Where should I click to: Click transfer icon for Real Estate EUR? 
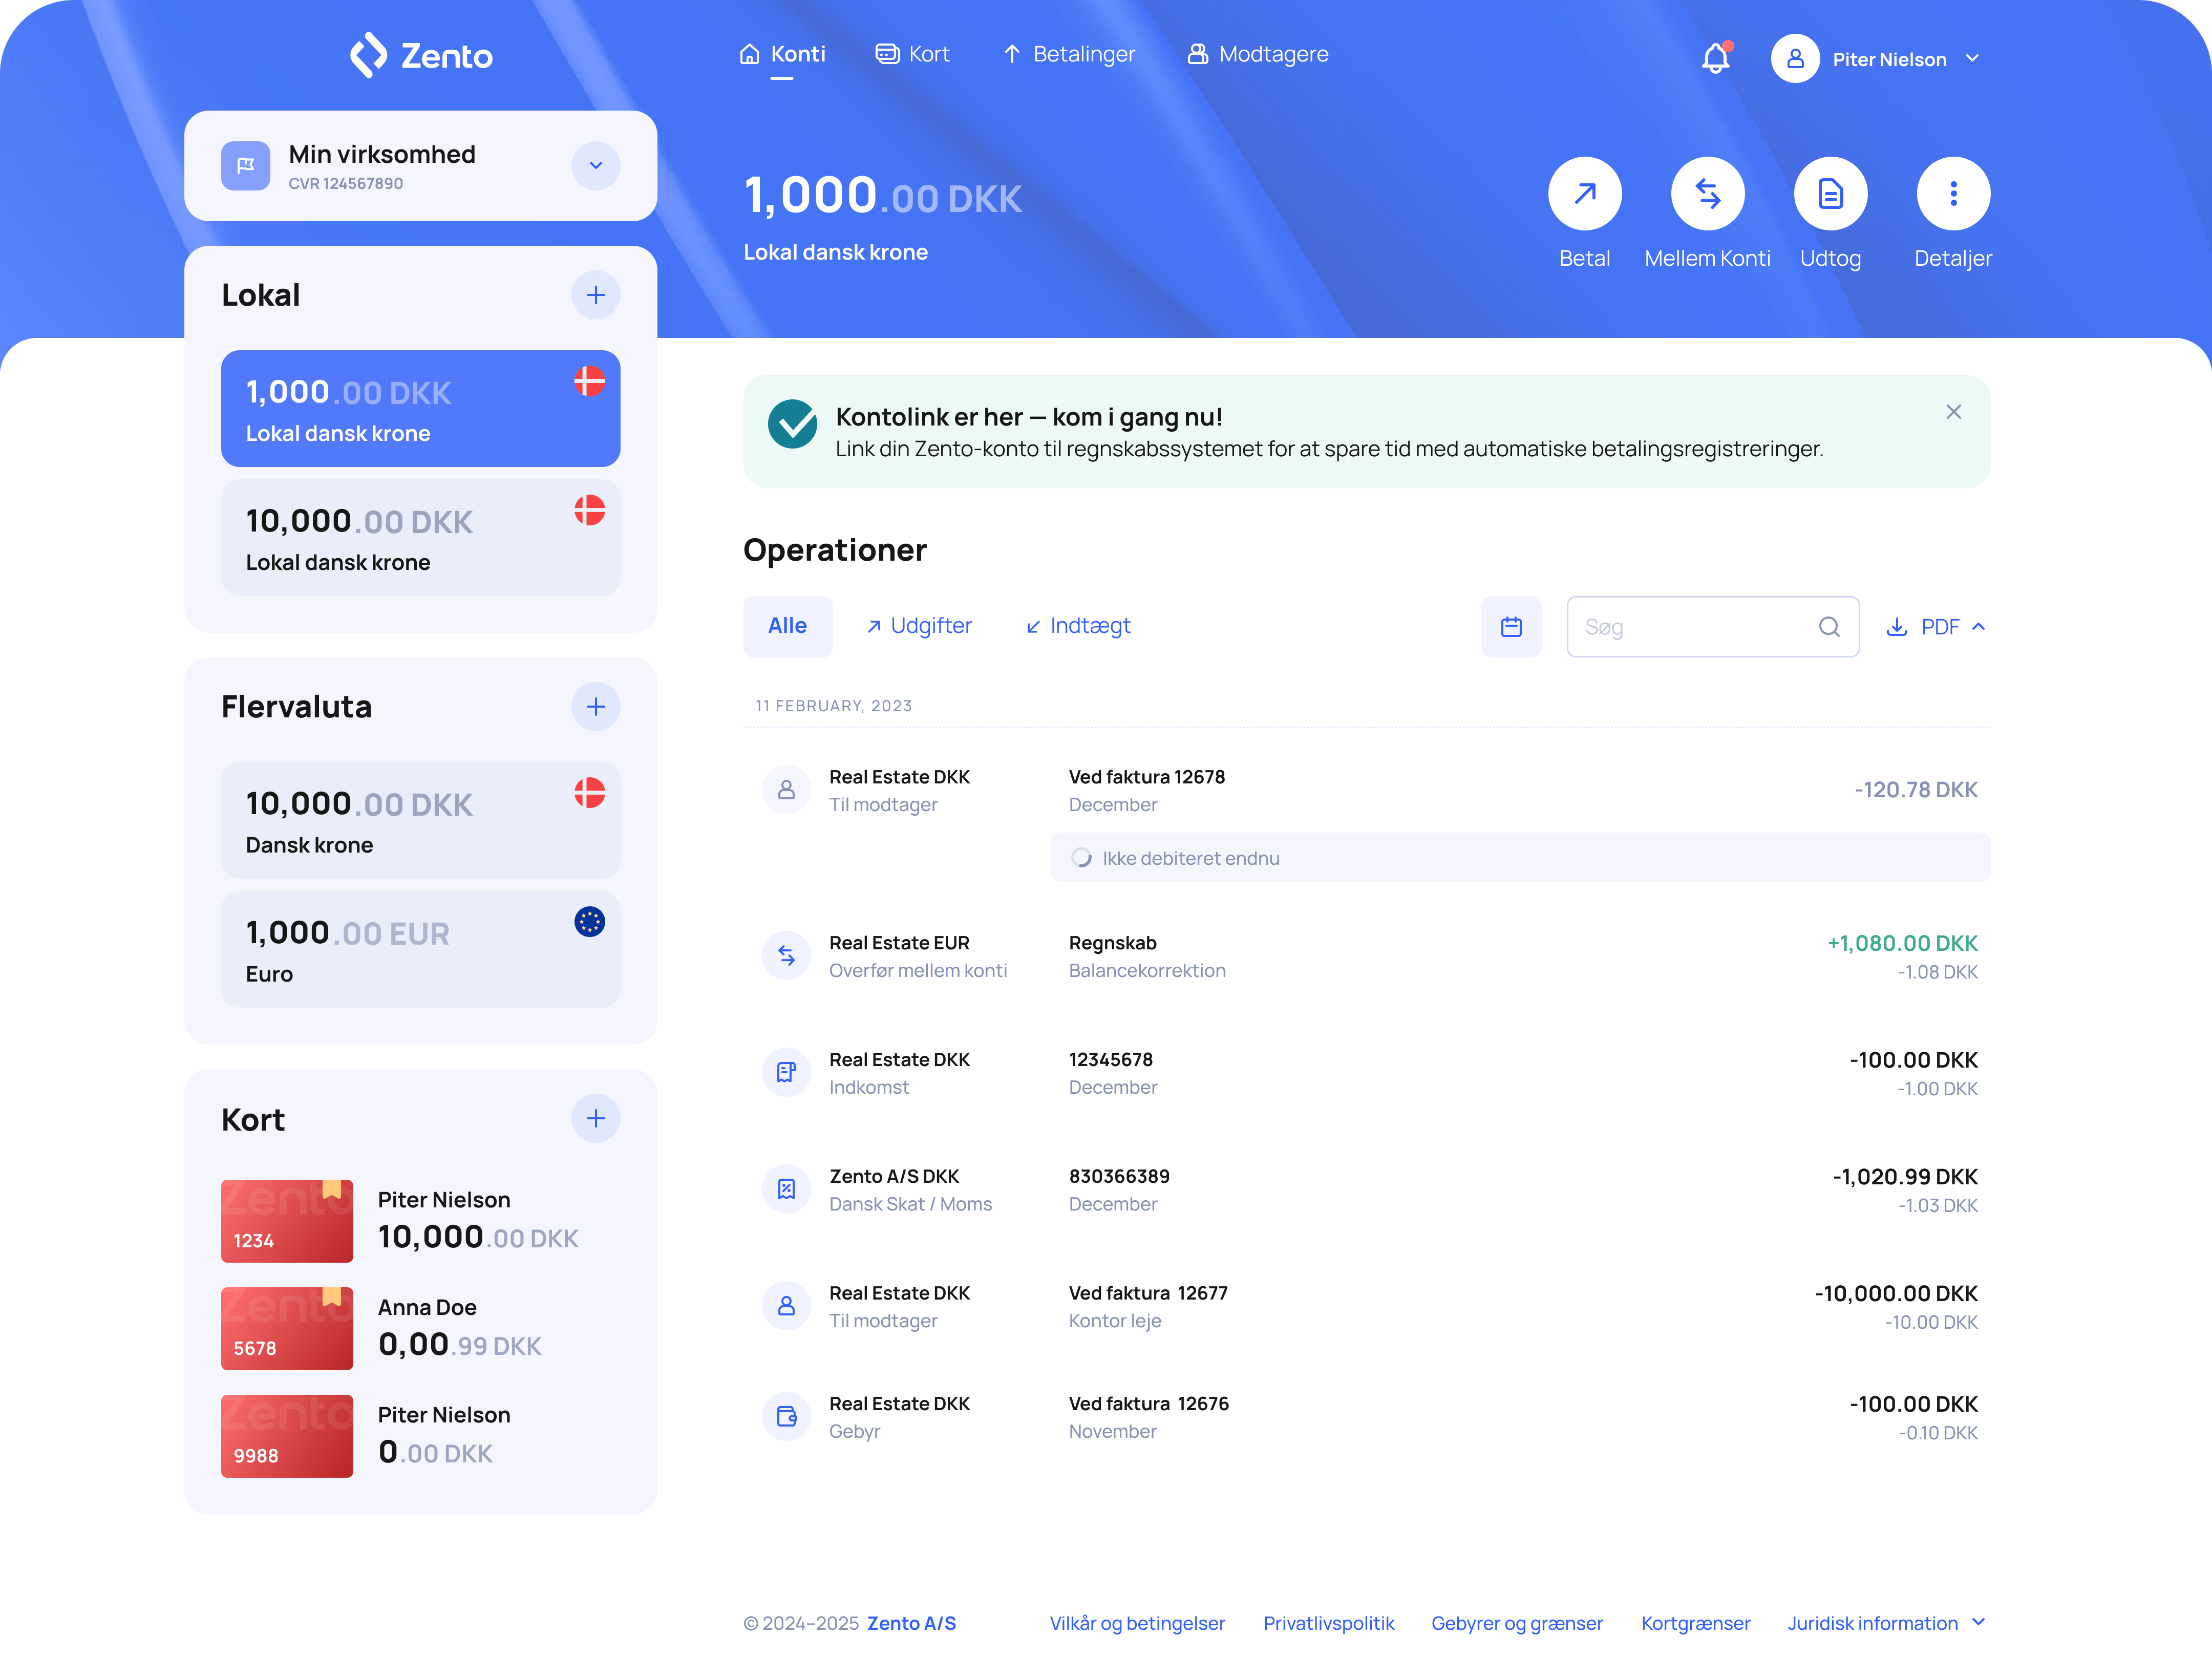[x=786, y=956]
